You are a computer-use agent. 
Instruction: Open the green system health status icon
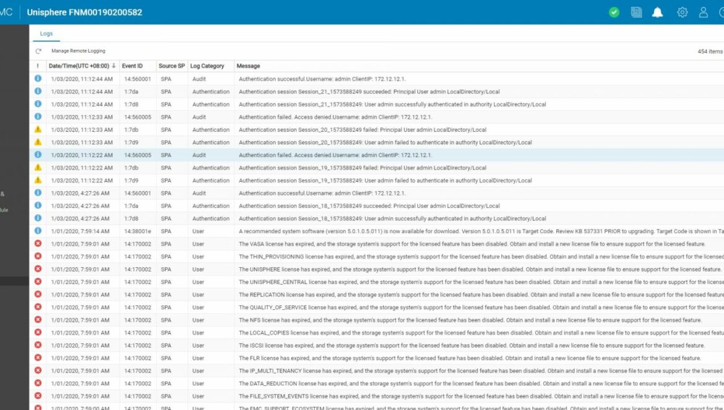click(614, 12)
